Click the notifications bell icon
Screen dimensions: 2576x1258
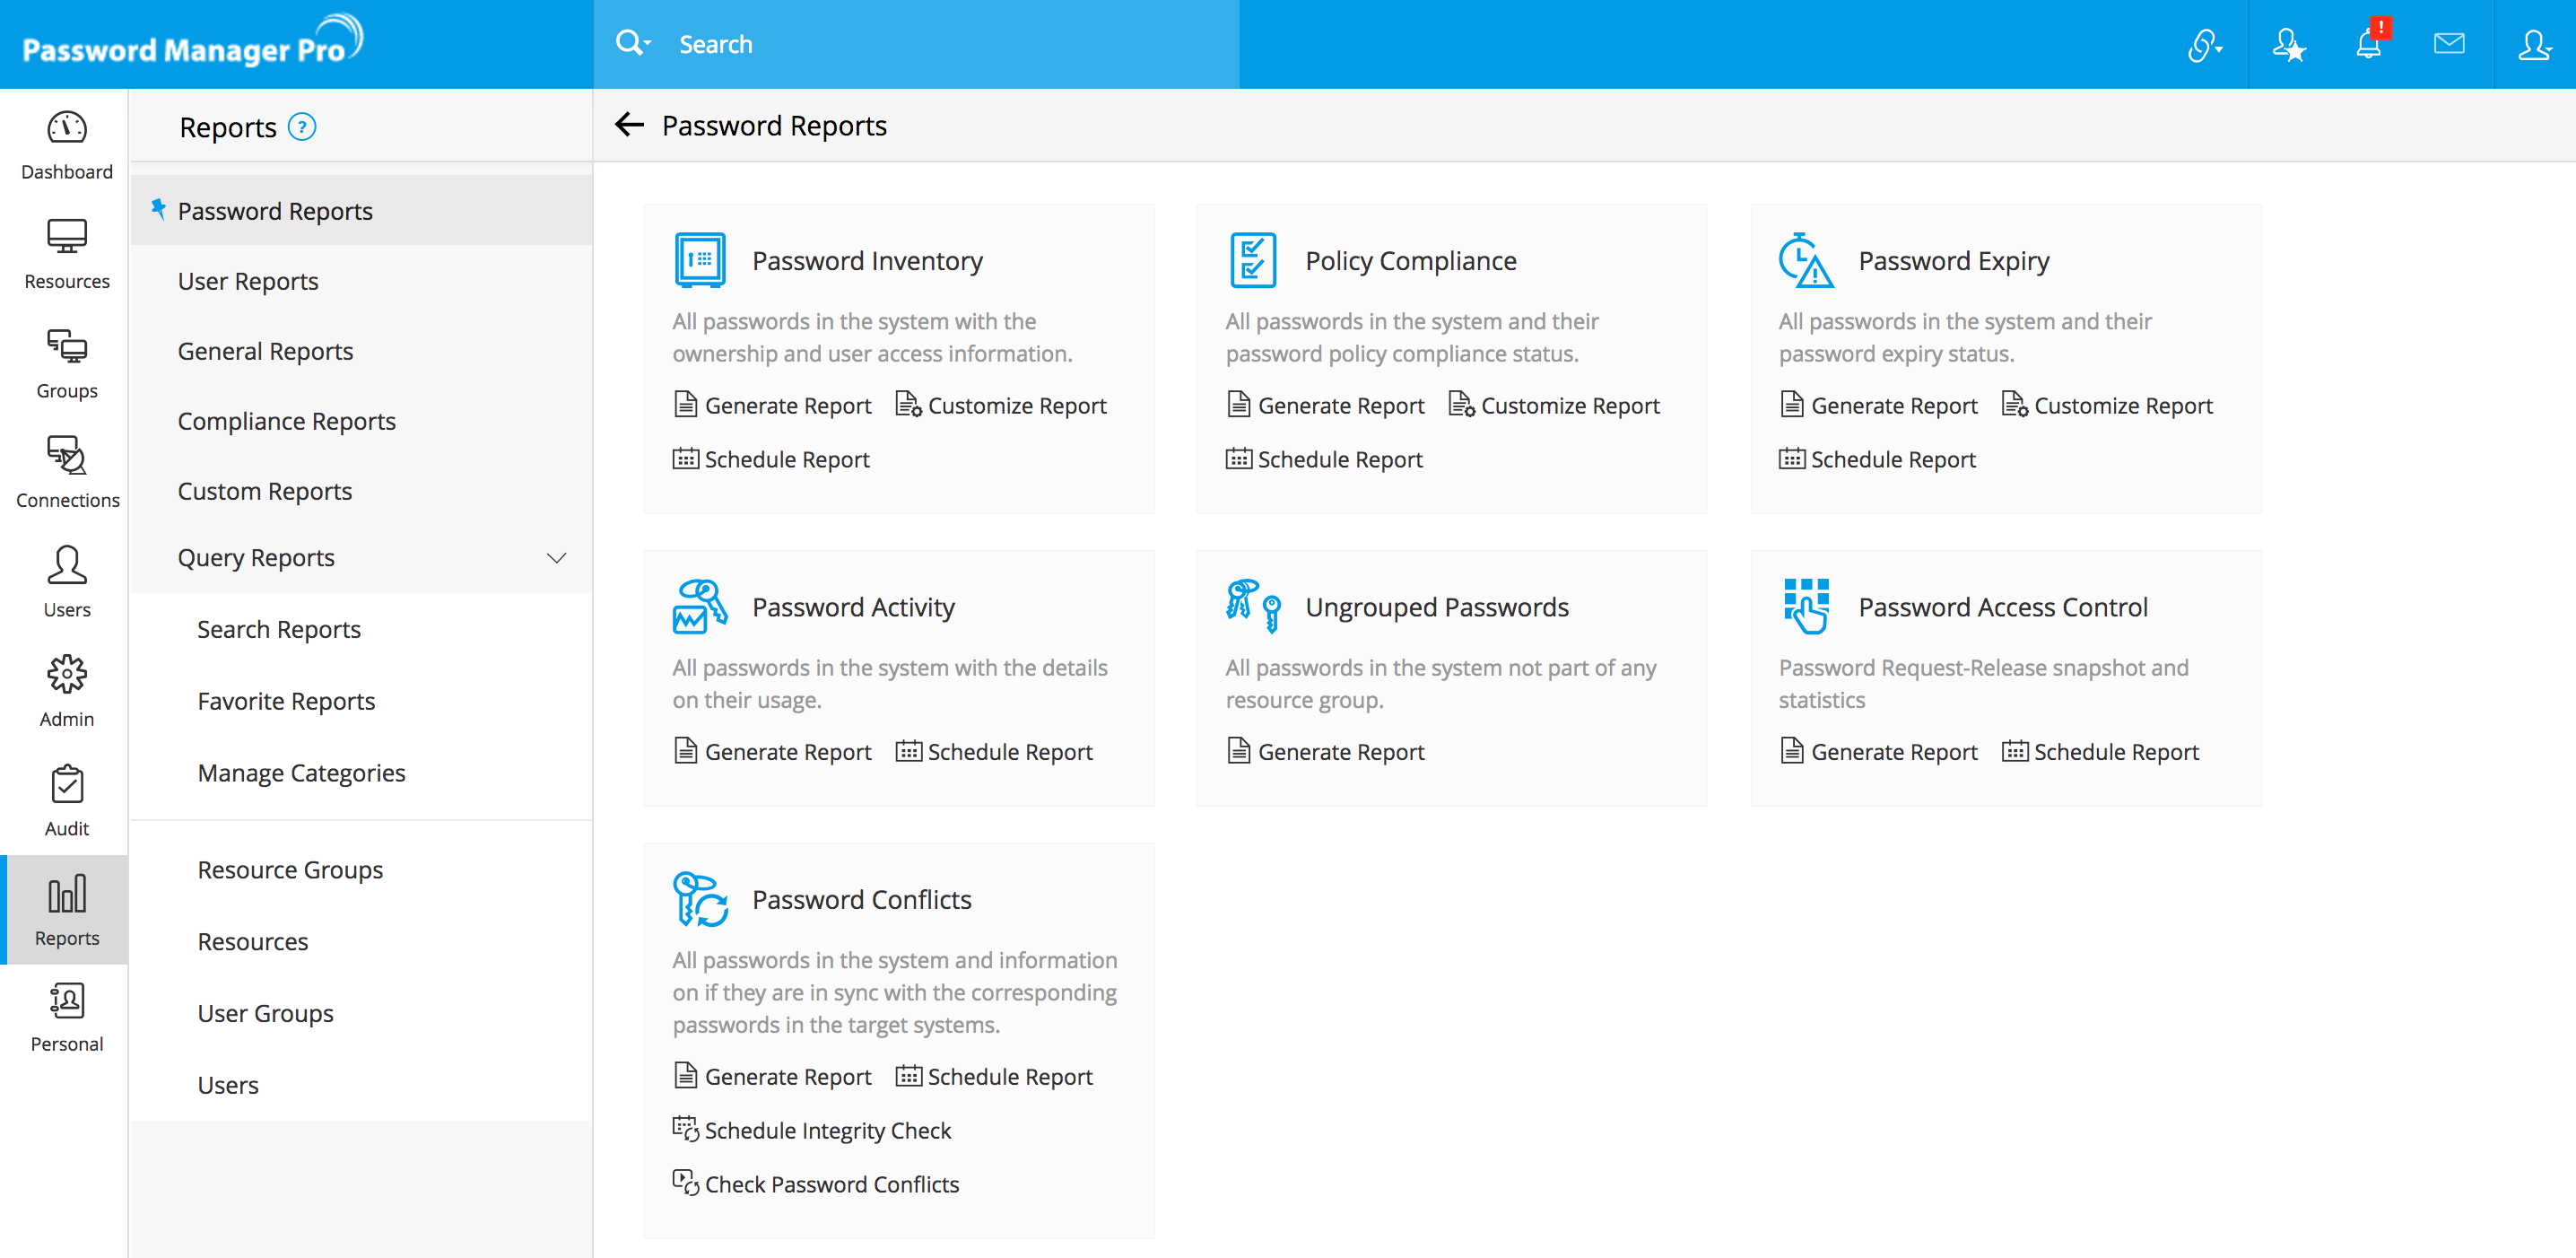click(2367, 44)
